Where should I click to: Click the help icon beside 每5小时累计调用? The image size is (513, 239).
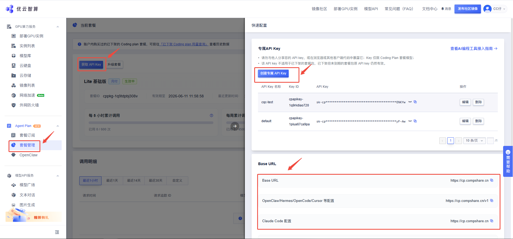click(x=212, y=115)
